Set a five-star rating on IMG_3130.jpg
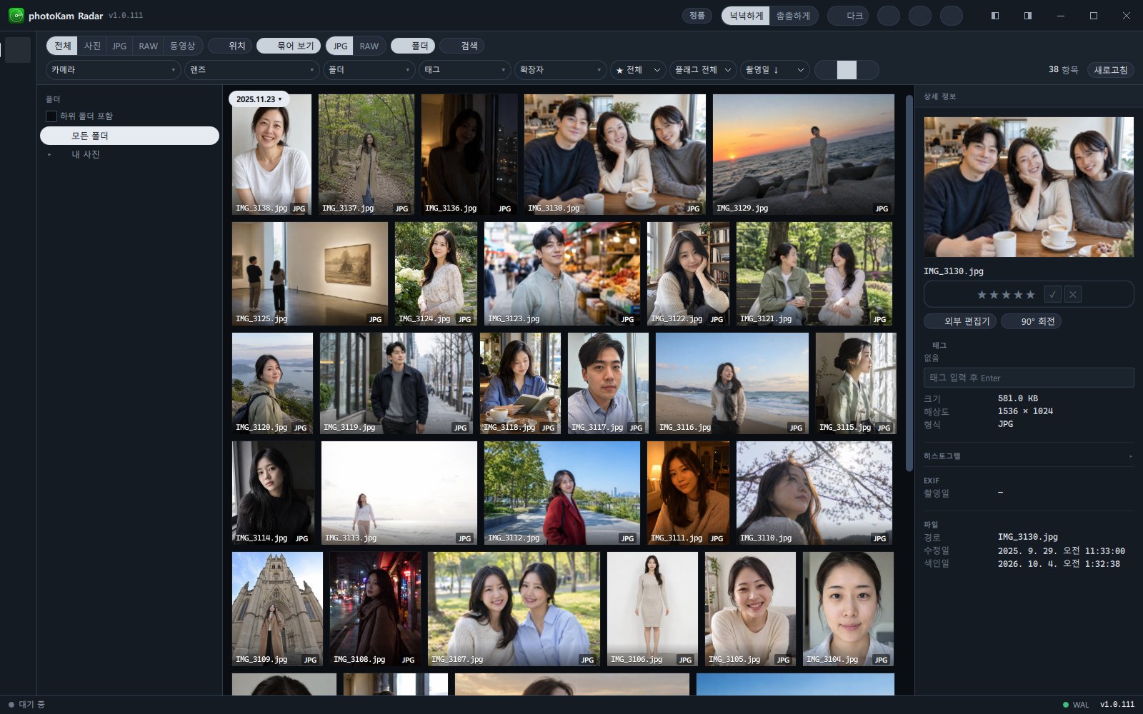The image size is (1143, 714). (1030, 295)
